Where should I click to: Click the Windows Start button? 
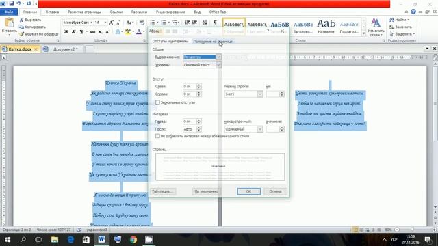(8, 239)
